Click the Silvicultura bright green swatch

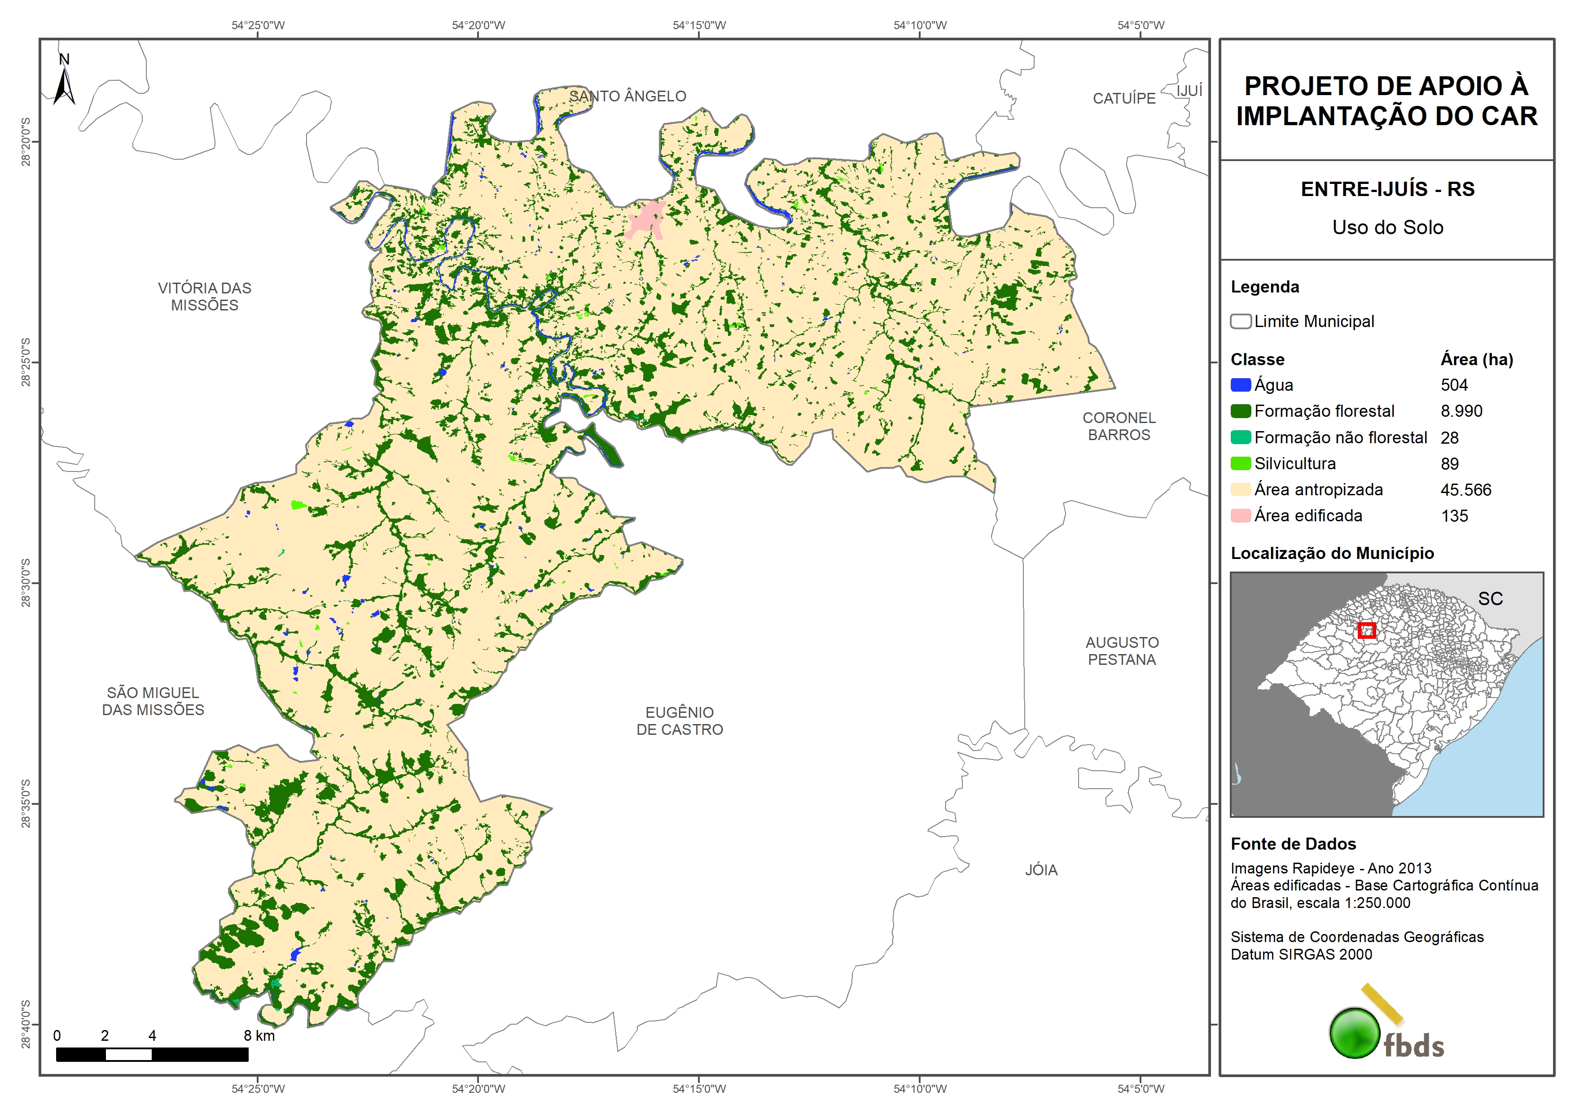coord(1240,463)
